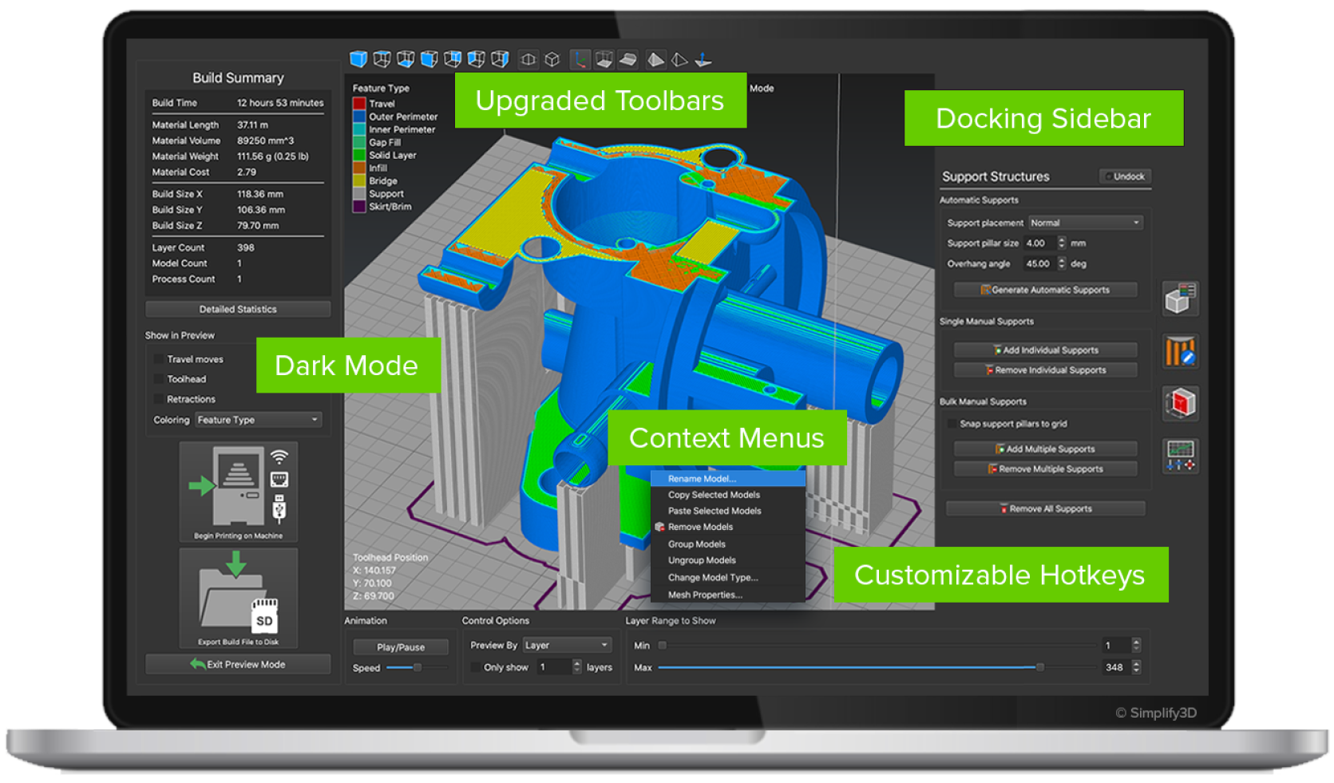Open the graph with arrows sidebar icon
The height and width of the screenshot is (783, 1334).
point(1180,455)
